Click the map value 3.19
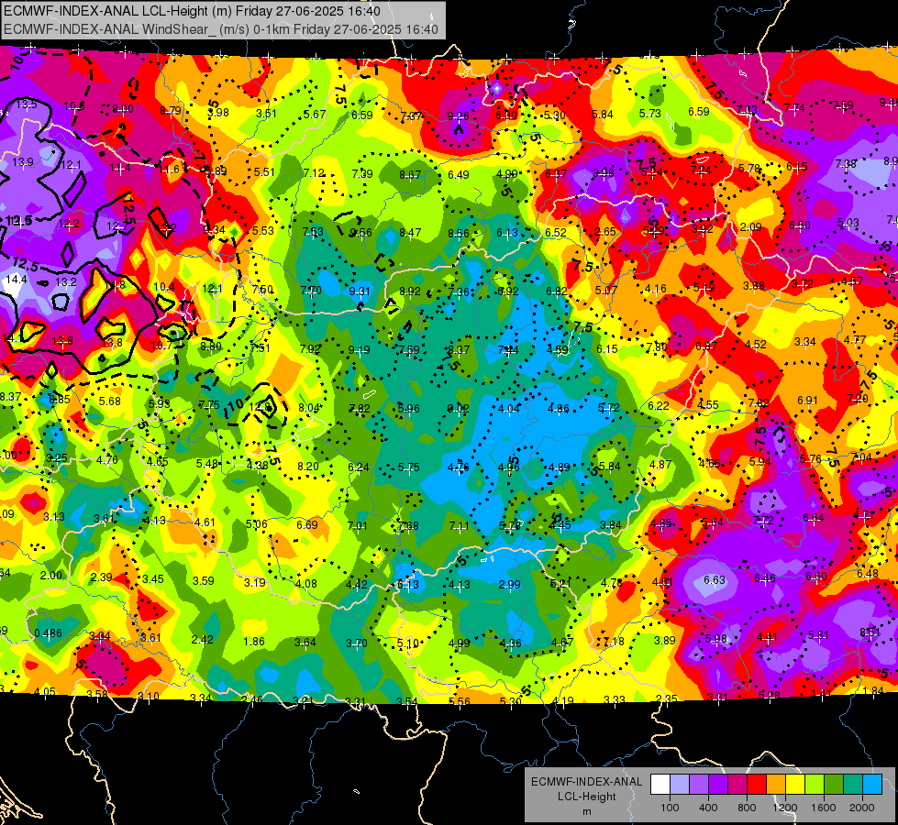 click(255, 582)
